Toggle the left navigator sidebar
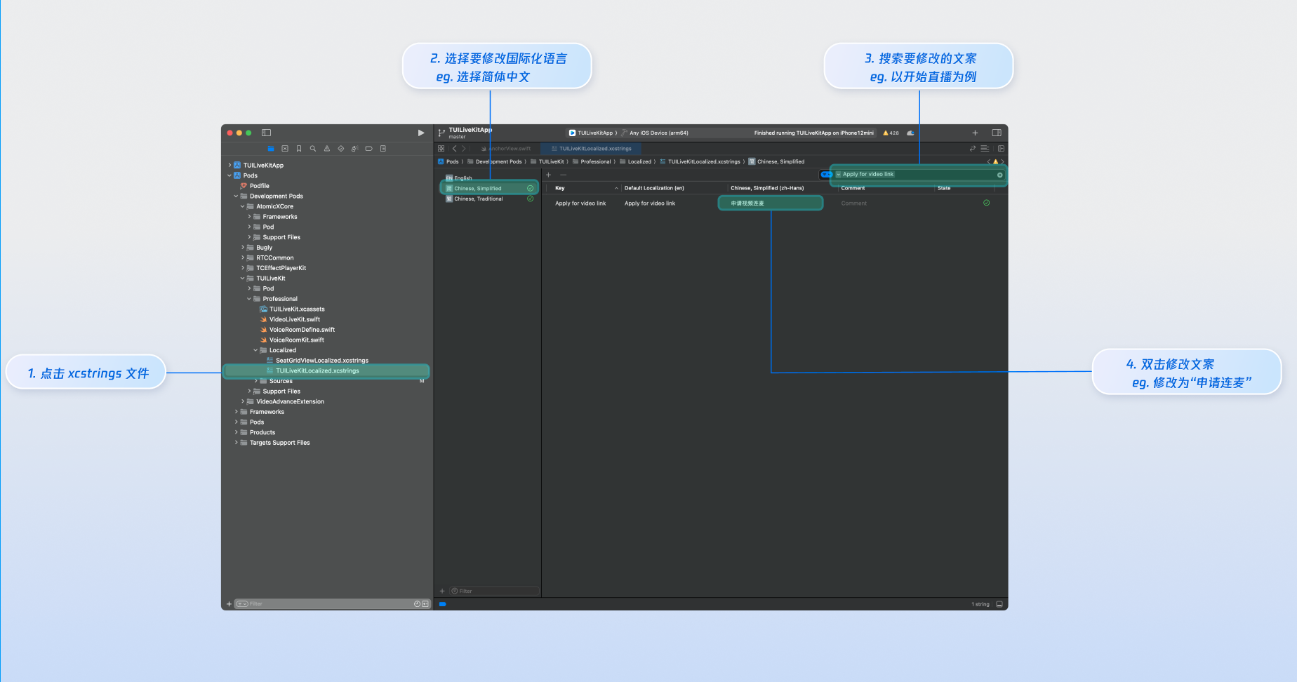The height and width of the screenshot is (682, 1297). tap(266, 133)
